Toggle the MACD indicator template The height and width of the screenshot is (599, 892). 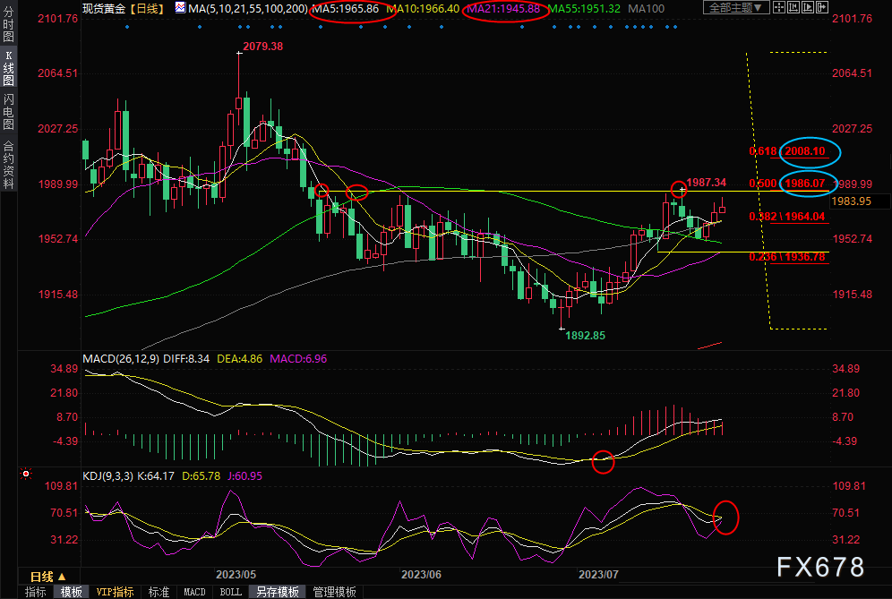194,592
